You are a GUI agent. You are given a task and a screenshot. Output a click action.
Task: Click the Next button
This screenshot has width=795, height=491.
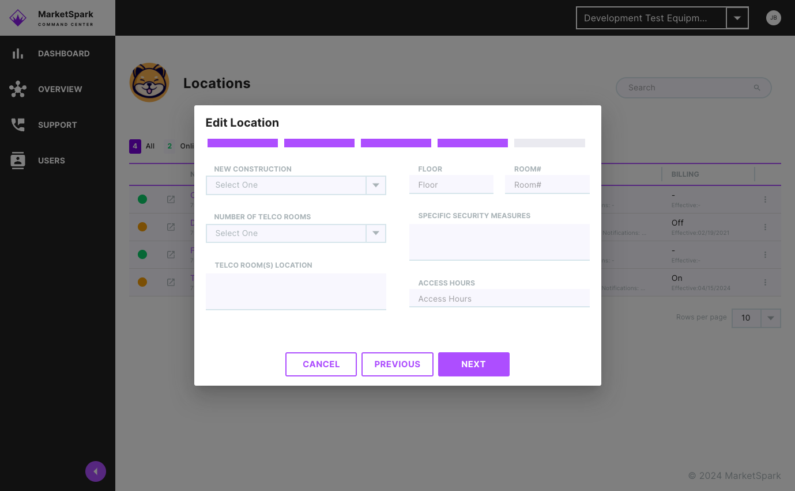pos(474,364)
